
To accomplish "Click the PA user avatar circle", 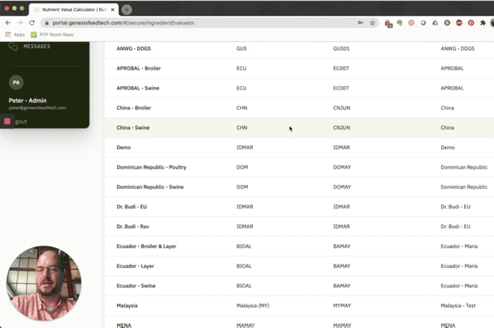I will coord(16,82).
